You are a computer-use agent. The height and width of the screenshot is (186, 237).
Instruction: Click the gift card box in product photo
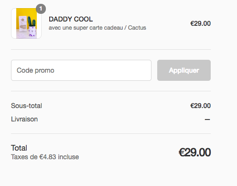[23, 24]
